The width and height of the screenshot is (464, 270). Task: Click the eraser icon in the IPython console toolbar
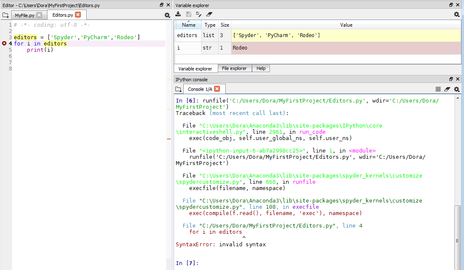pyautogui.click(x=447, y=89)
